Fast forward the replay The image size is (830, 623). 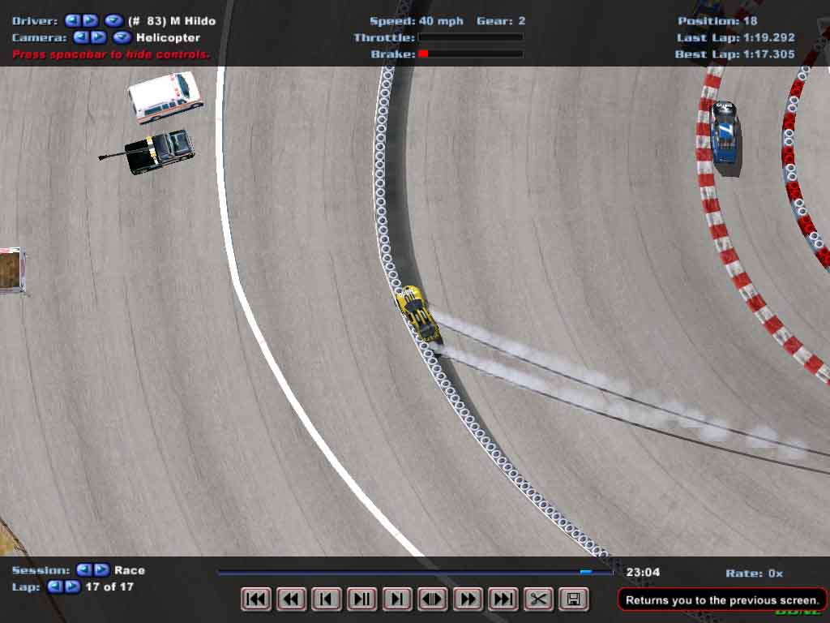tap(468, 599)
